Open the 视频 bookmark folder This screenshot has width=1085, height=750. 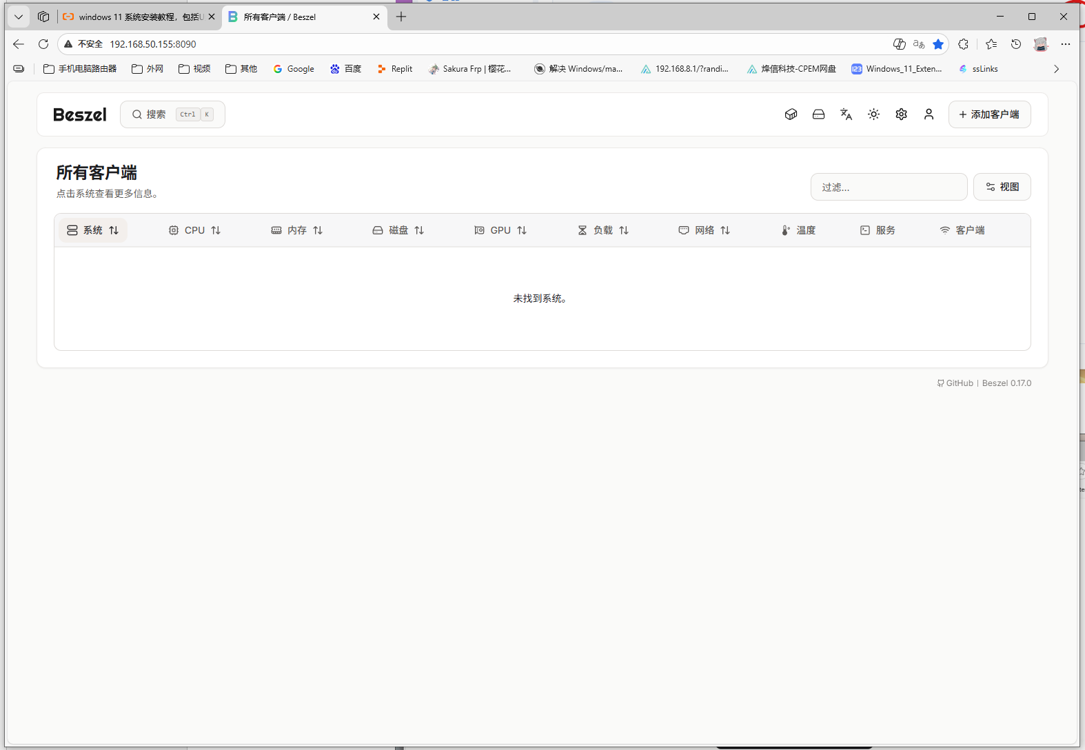(194, 69)
